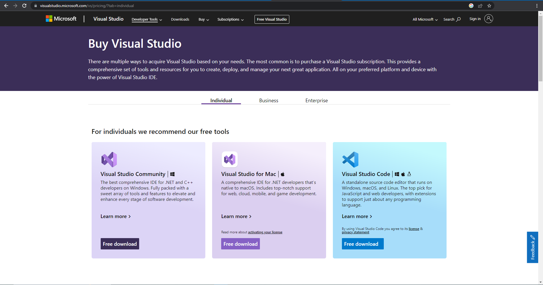
Task: Click the Google icon in the address bar
Action: tap(471, 6)
